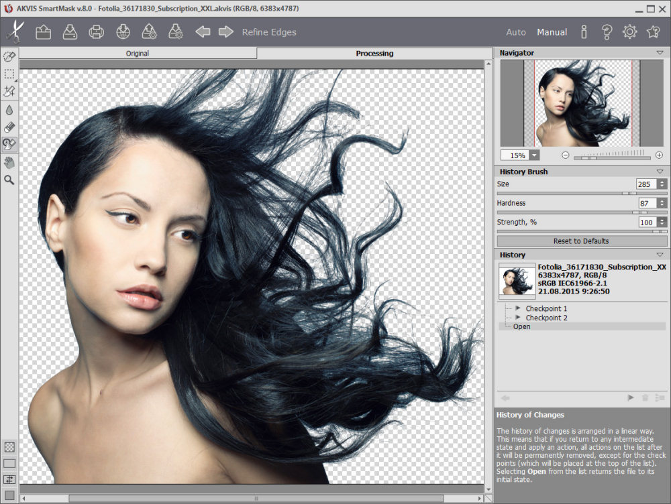The image size is (671, 504).
Task: Click the dark square button at sidebar bottom
Action: point(9,495)
